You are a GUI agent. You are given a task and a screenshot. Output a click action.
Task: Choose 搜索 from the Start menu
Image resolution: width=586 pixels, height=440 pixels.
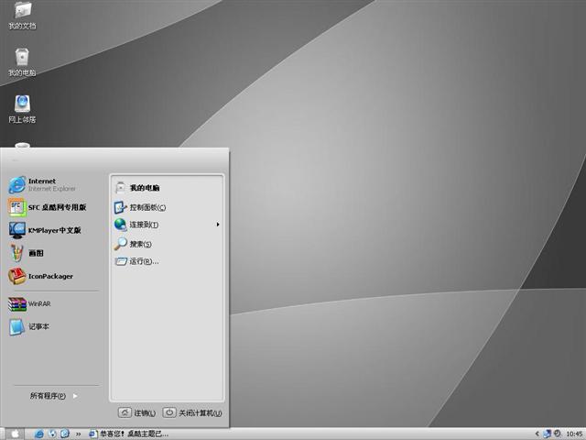(x=139, y=244)
